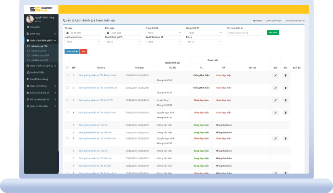Click the Bản đồ theo đơn vị map icon
The width and height of the screenshot is (333, 193).
coord(28,79)
